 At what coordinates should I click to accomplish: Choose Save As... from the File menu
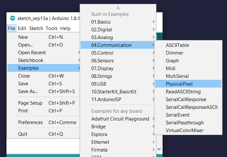coord(44,91)
